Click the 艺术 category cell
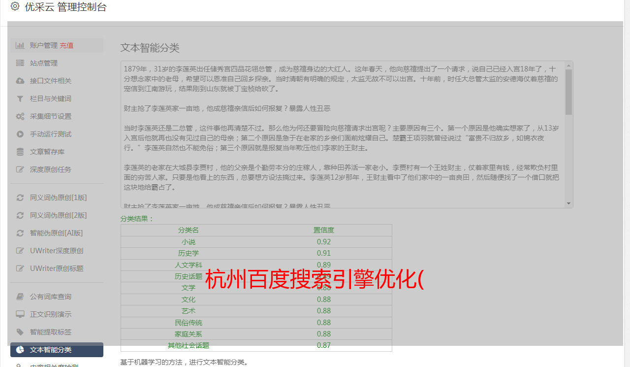 click(x=189, y=311)
